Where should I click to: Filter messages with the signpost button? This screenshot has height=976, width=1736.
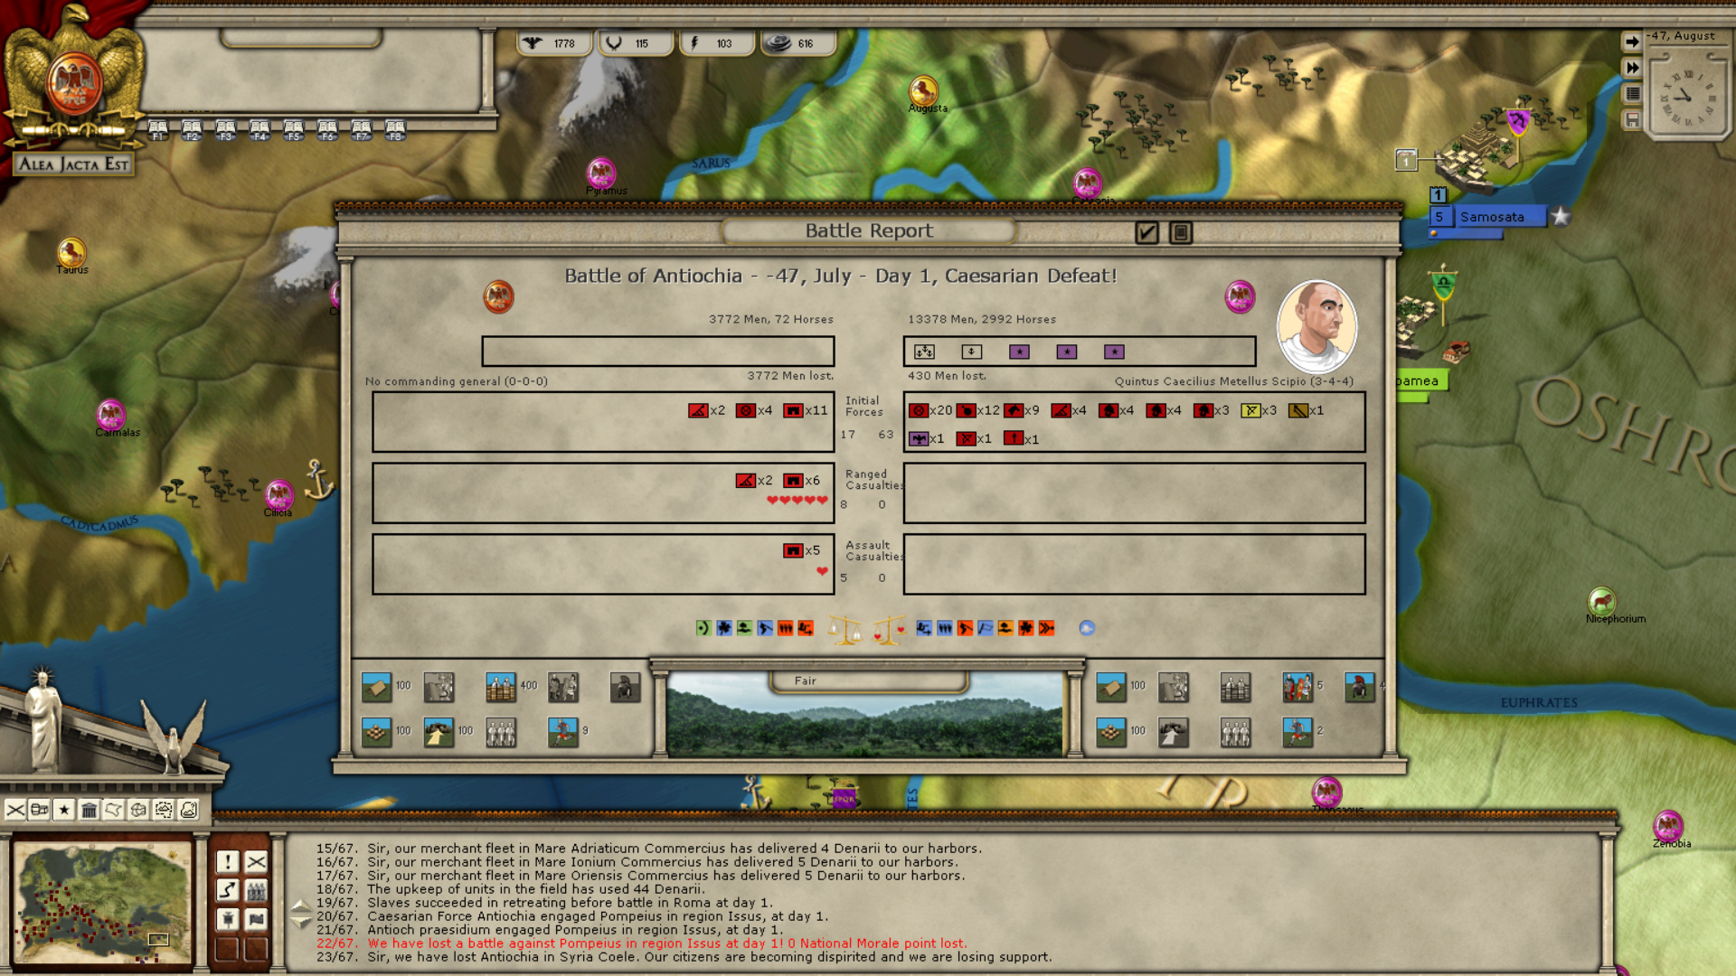228,919
